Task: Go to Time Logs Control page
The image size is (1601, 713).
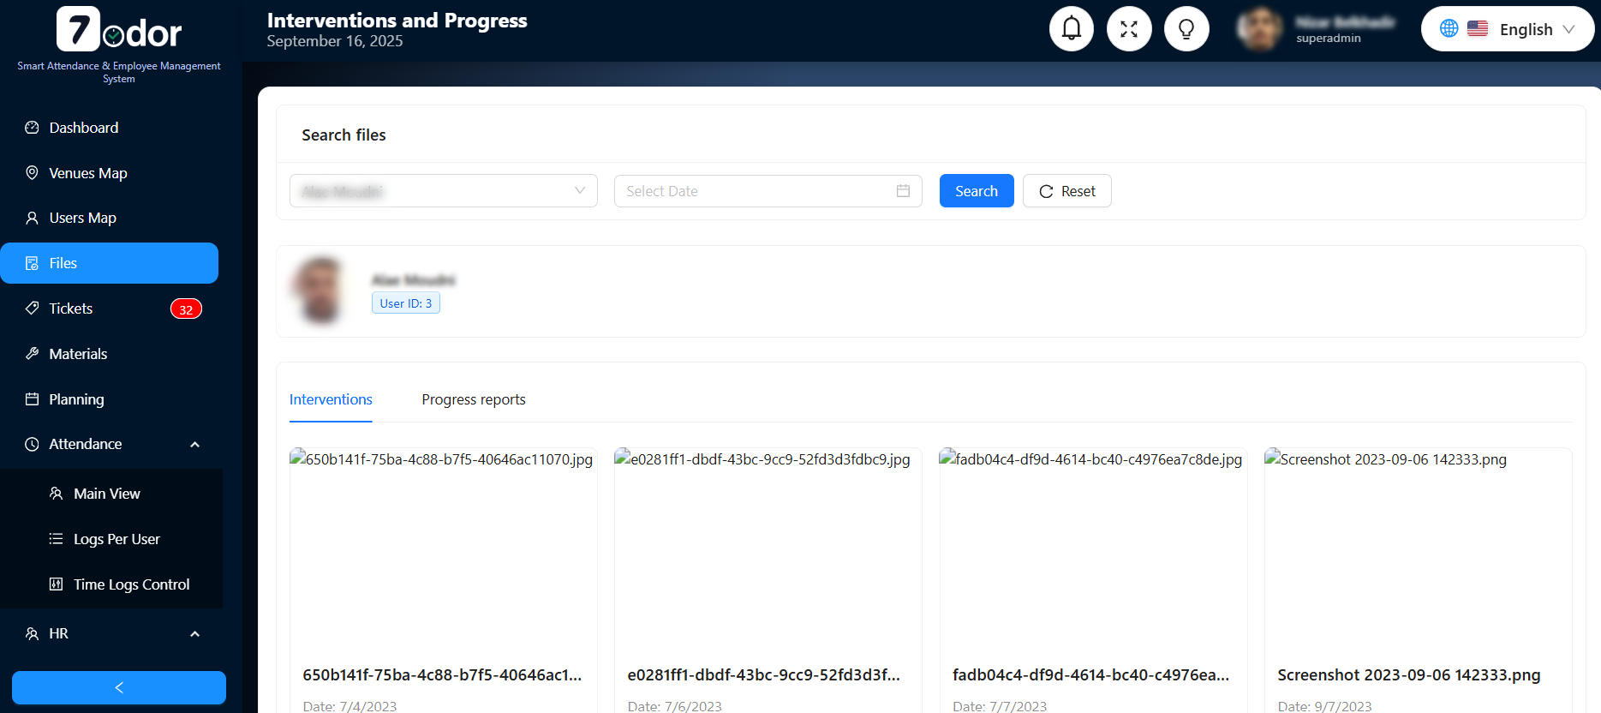Action: [131, 584]
